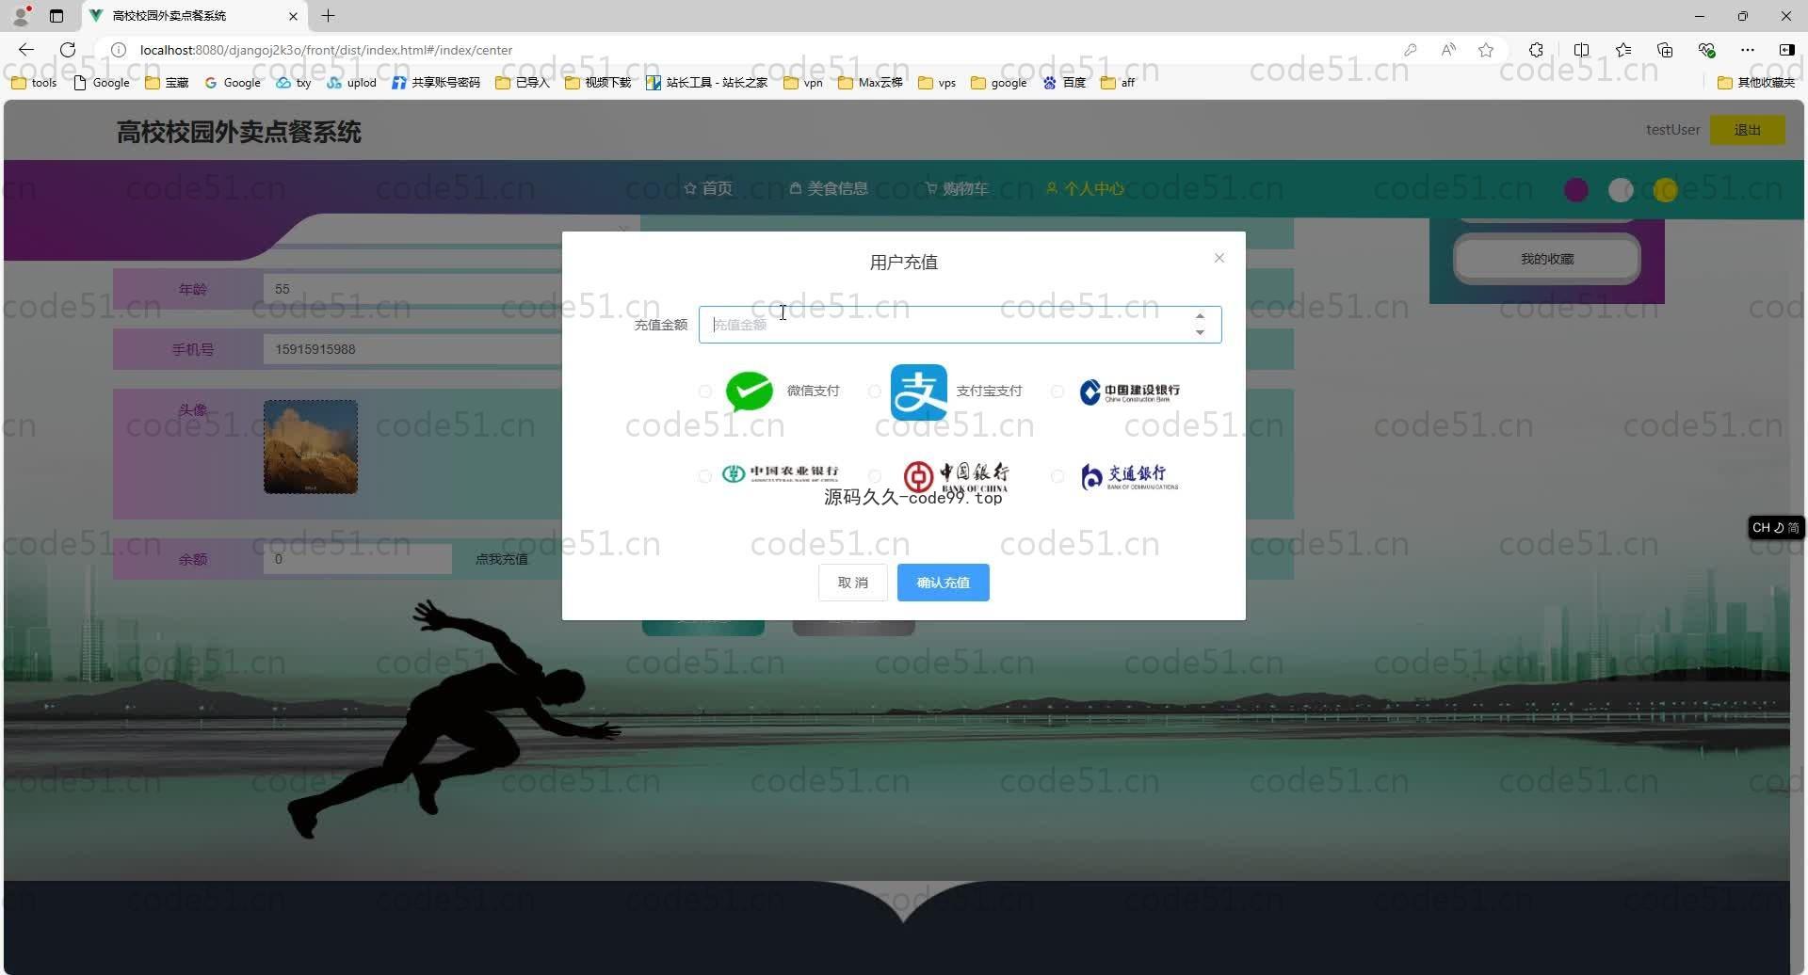Click the WeChat Pay green logo
This screenshot has height=975, width=1808.
[750, 392]
